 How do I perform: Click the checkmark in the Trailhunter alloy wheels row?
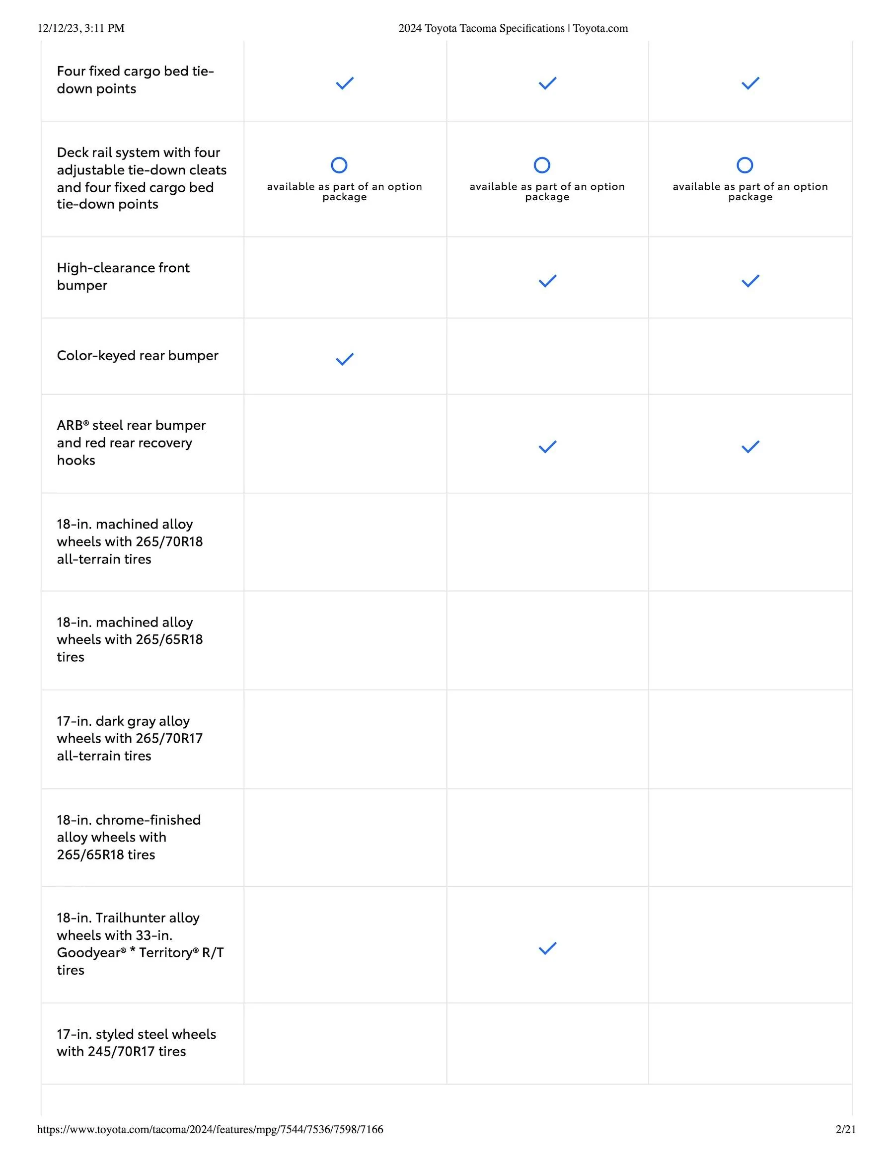pos(547,948)
